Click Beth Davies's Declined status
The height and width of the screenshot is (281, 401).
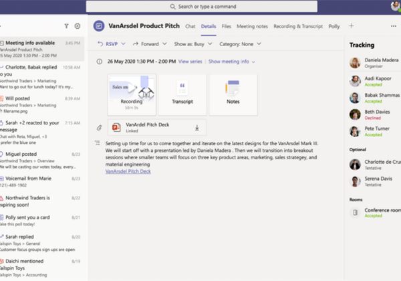[373, 118]
